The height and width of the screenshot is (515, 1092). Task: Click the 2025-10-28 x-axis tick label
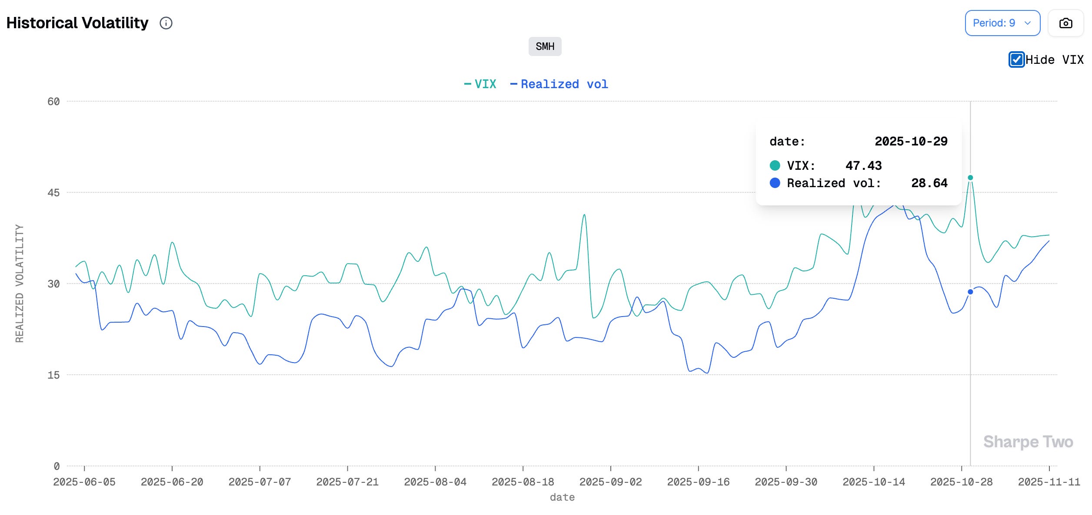pos(961,482)
